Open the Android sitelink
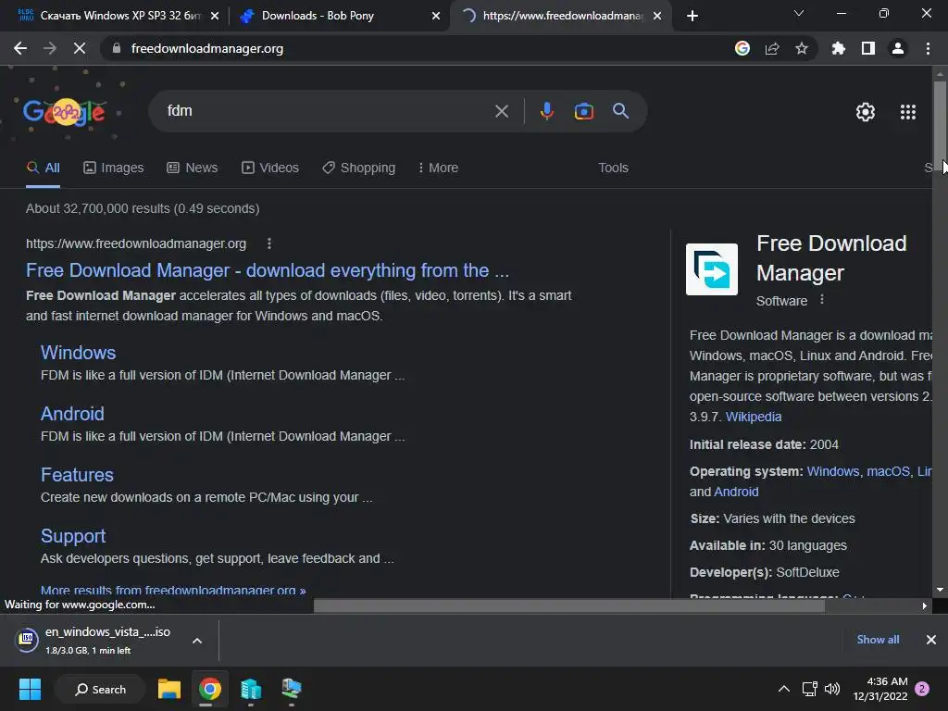The width and height of the screenshot is (948, 711). pos(72,414)
